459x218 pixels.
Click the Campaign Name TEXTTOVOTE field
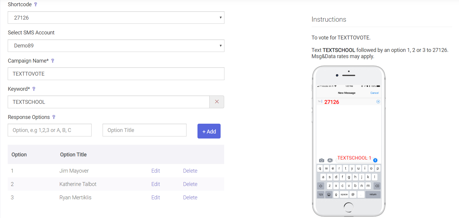(x=116, y=74)
